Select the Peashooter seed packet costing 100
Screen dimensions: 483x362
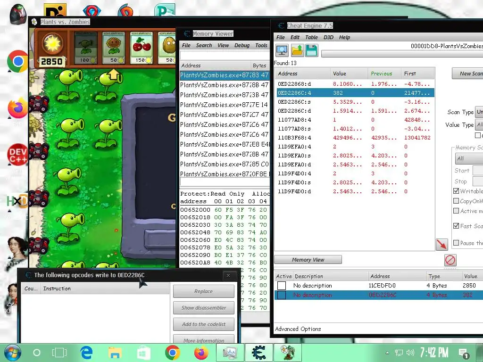[x=86, y=48]
